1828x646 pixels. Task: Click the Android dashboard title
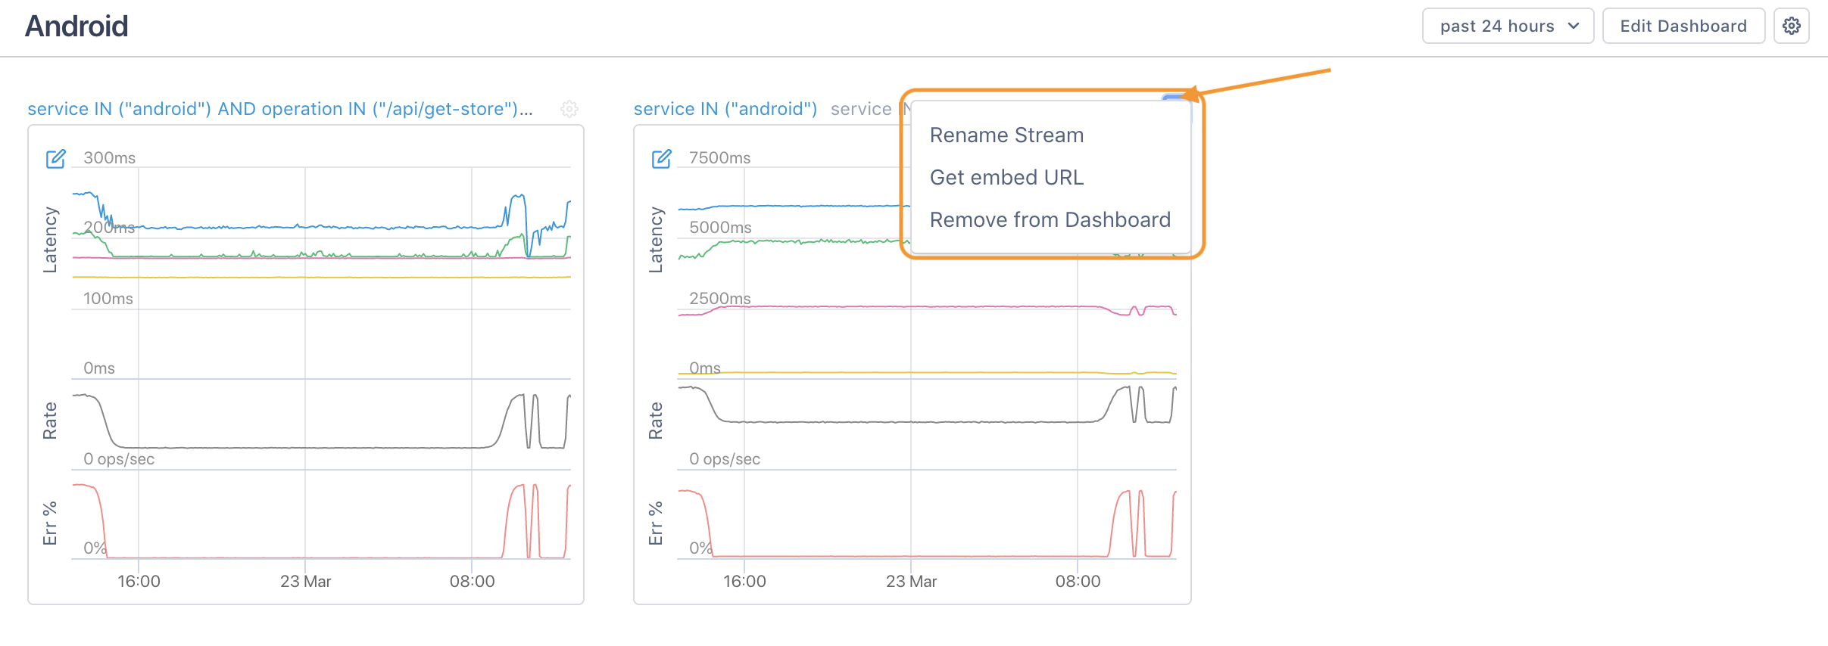(76, 26)
